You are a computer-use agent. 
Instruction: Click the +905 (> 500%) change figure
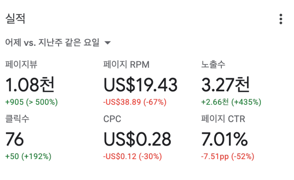31,102
